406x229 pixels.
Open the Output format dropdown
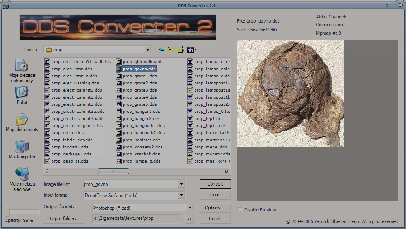pyautogui.click(x=190, y=208)
